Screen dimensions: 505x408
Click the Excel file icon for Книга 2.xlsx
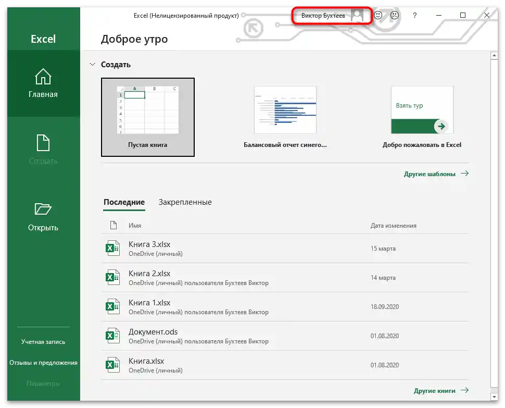coord(113,278)
